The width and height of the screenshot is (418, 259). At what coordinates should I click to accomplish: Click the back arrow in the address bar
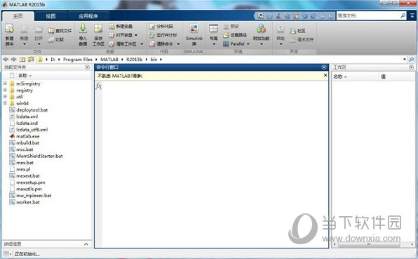(x=6, y=59)
